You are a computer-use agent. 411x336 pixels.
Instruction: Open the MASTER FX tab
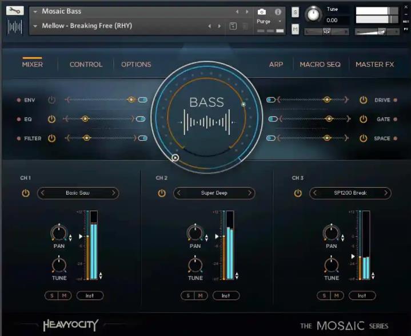375,65
